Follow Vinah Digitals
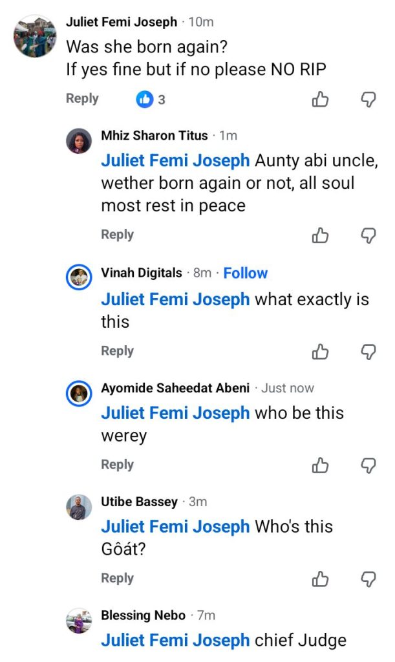The height and width of the screenshot is (662, 395). click(x=246, y=273)
